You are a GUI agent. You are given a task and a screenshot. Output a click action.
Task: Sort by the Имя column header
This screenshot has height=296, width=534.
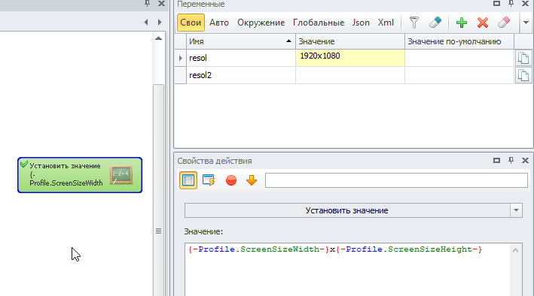(x=241, y=41)
